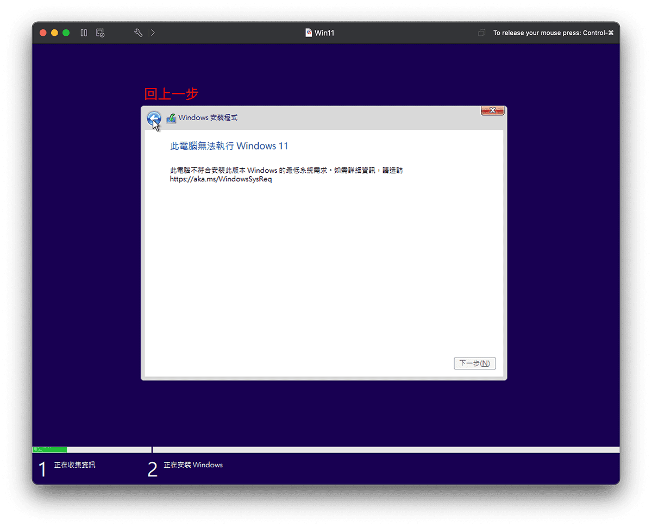Take a snapshot using the toolbar icon

(x=100, y=33)
